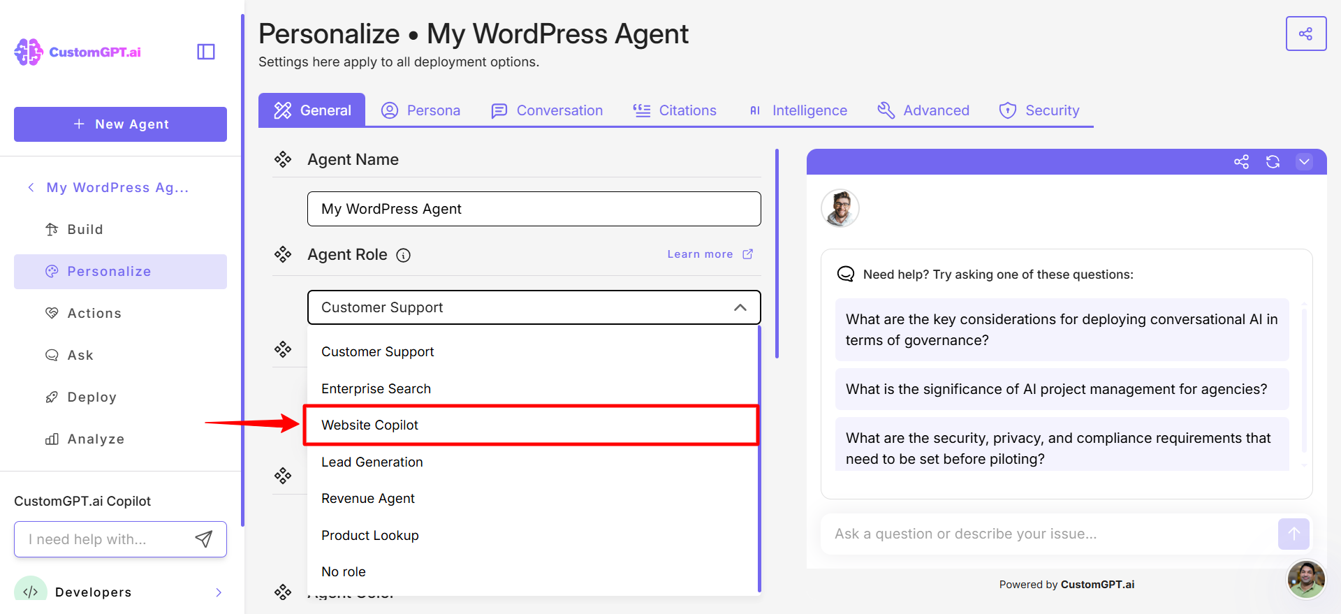Switch to the Advanced tab
The height and width of the screenshot is (614, 1341).
923,110
